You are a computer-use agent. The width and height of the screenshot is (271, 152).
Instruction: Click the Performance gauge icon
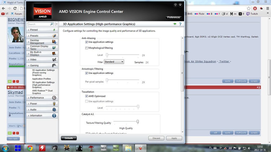point(54,98)
